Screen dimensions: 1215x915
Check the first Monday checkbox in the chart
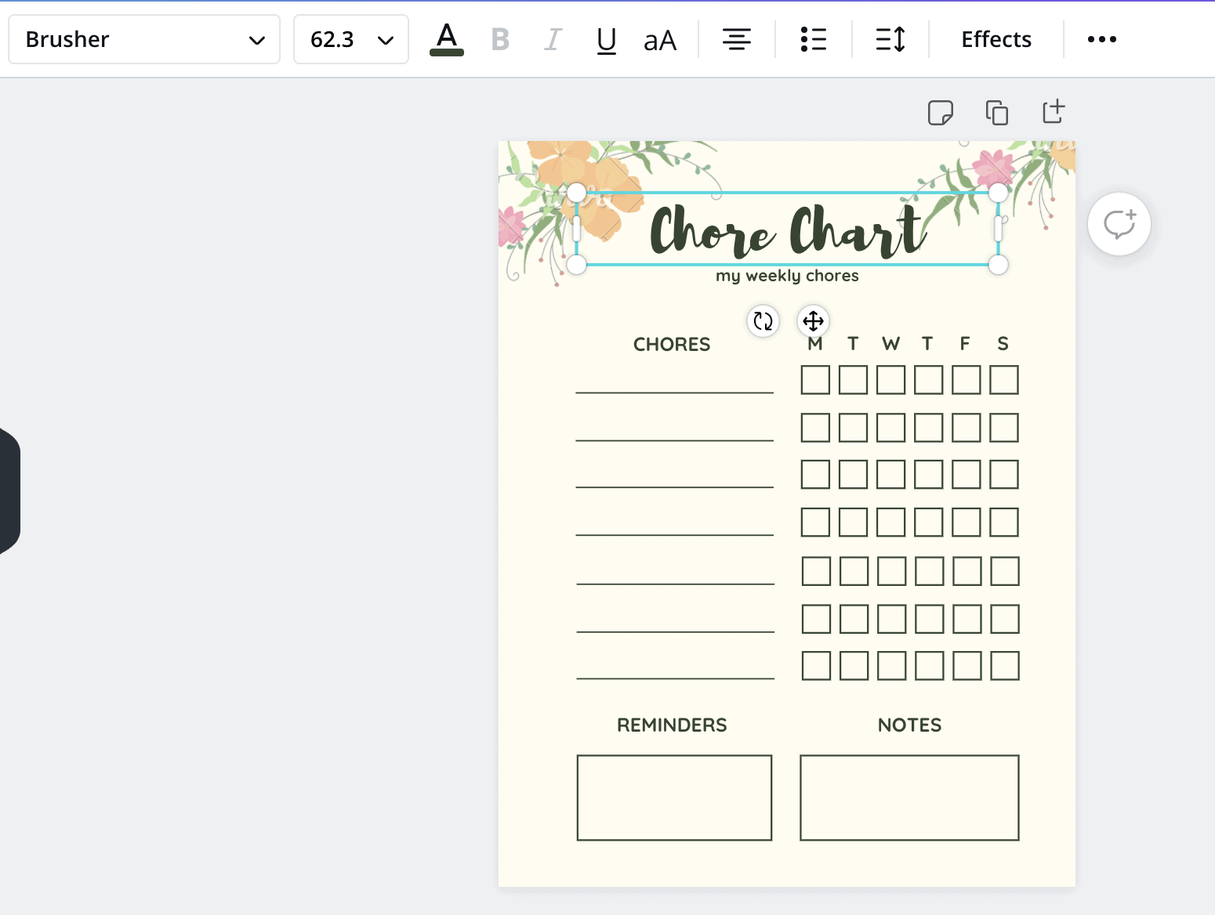815,379
